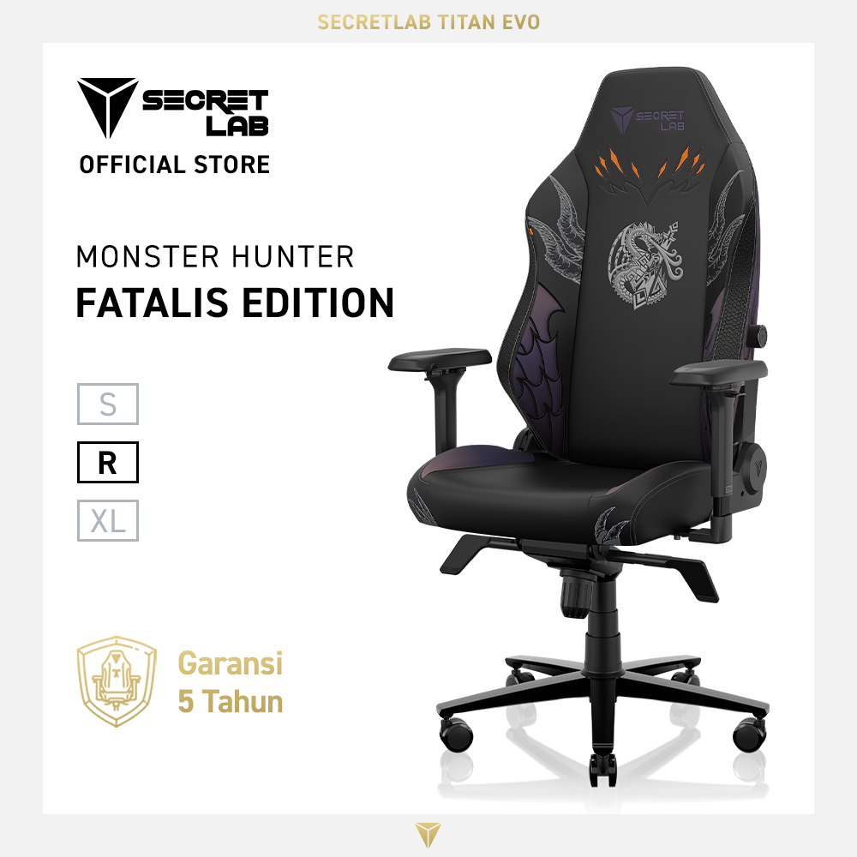Screen dimensions: 857x857
Task: Click the Garansi 5 Tahun text
Action: 230,682
